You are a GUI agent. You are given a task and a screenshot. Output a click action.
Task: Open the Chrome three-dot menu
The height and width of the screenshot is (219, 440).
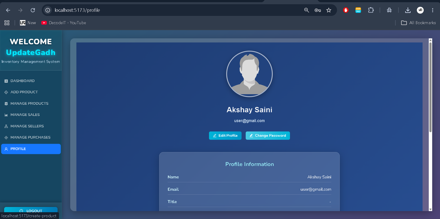432,10
